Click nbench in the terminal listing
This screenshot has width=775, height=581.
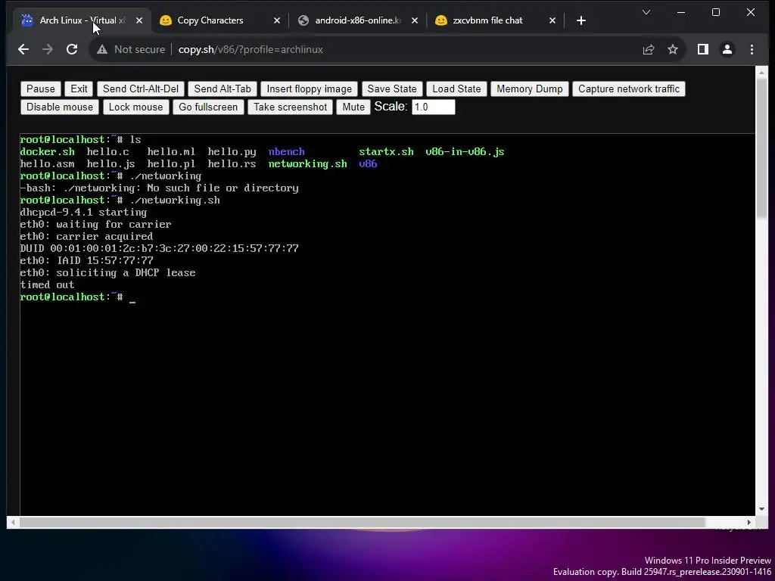click(x=286, y=151)
